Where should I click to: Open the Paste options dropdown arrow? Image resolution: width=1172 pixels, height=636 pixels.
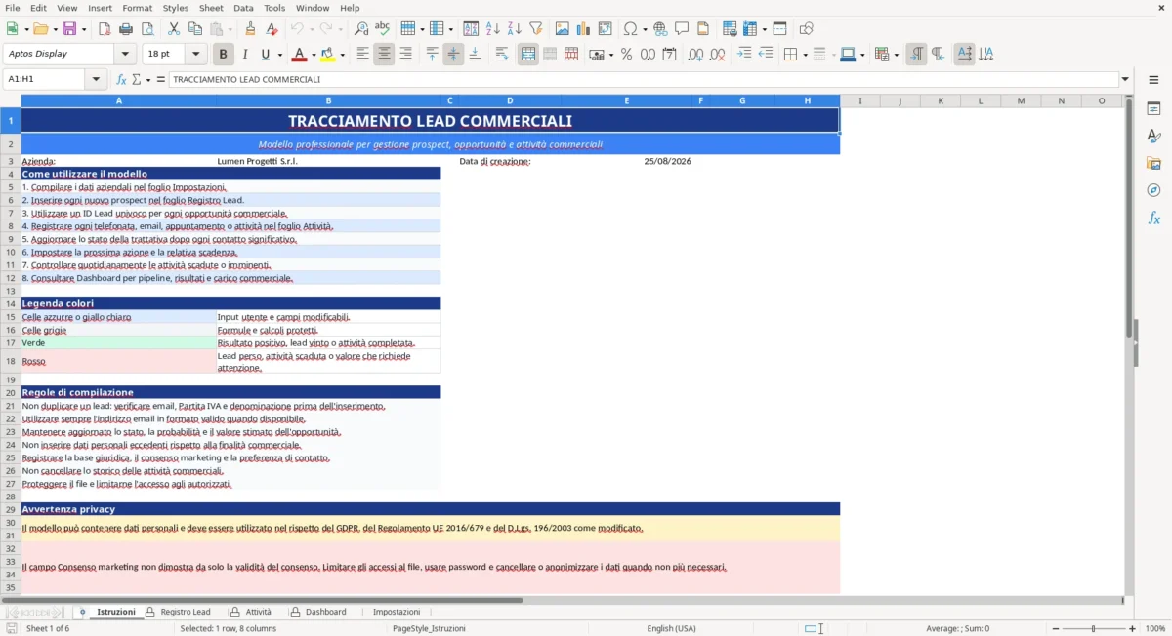[230, 29]
